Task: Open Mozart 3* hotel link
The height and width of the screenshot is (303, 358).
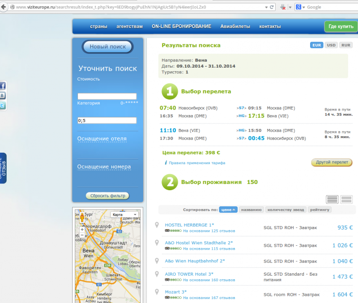Action: pyautogui.click(x=176, y=292)
